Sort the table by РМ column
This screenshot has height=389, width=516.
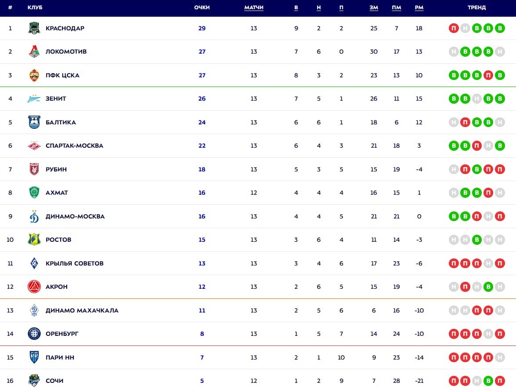click(x=419, y=8)
